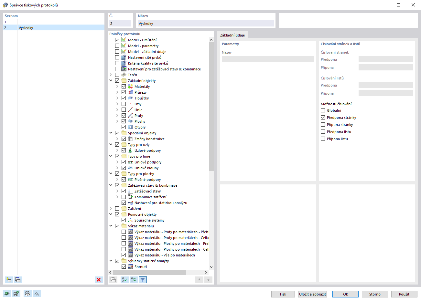
Task: Confirm with the OK button
Action: (345, 294)
